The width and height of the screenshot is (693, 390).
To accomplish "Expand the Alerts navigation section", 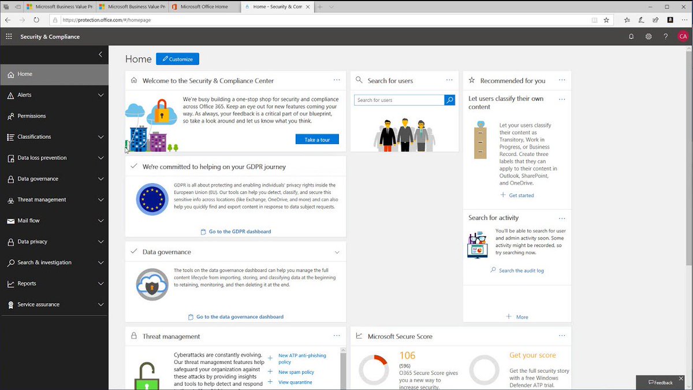I will pyautogui.click(x=100, y=95).
